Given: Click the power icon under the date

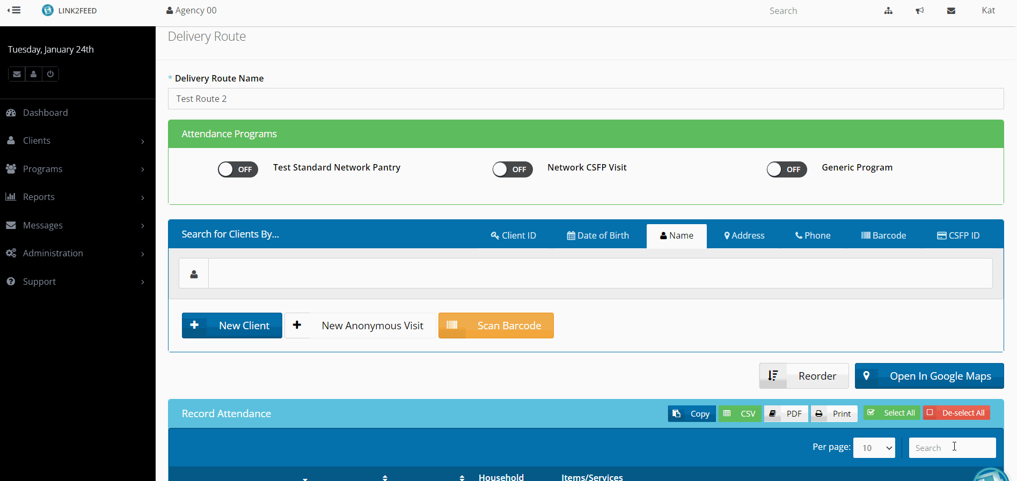Looking at the screenshot, I should click(50, 74).
